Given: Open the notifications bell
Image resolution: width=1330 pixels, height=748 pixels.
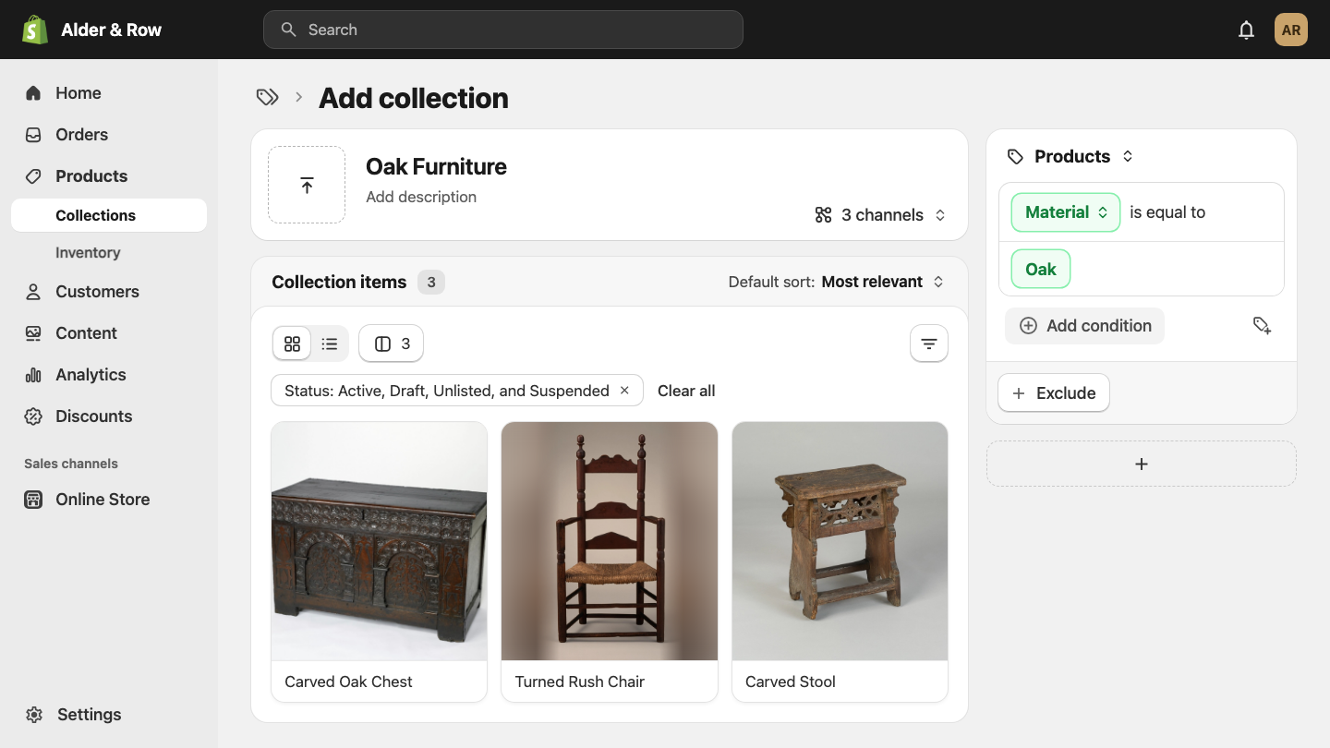Looking at the screenshot, I should (1246, 30).
